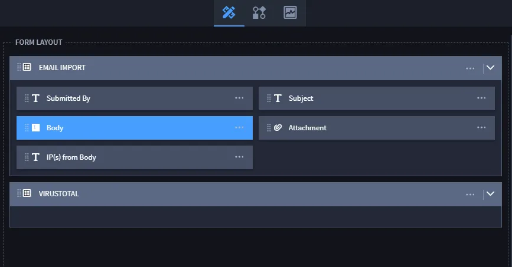Grab the EMAIL IMPORT section drag handle

pos(19,67)
